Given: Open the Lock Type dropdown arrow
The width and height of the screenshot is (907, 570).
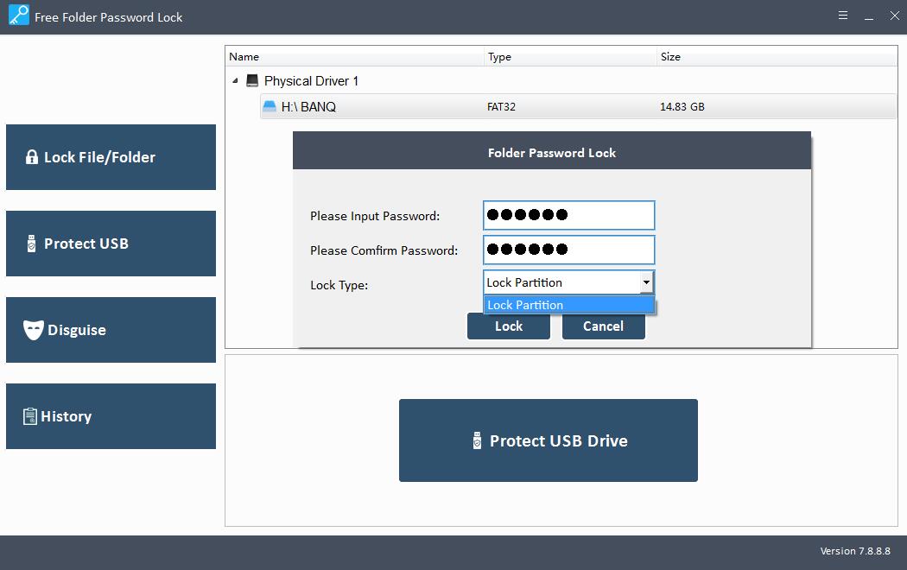Looking at the screenshot, I should pos(645,282).
